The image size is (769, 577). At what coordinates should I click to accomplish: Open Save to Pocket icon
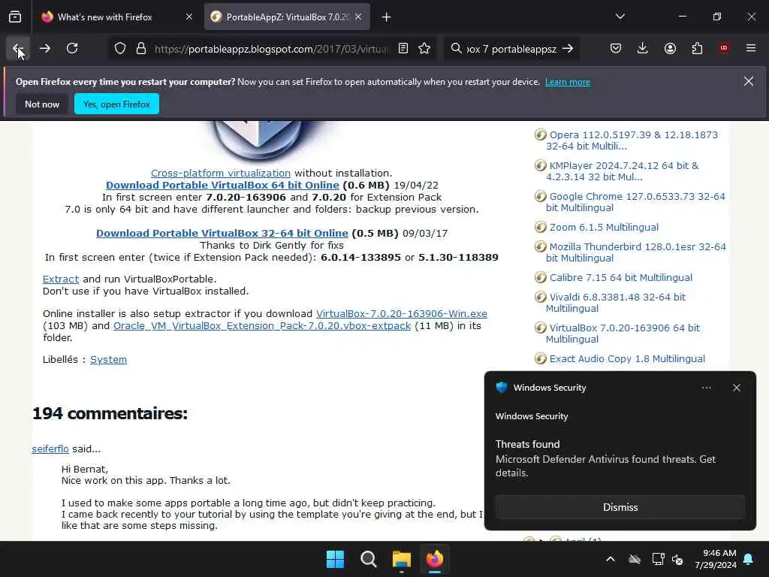[616, 49]
